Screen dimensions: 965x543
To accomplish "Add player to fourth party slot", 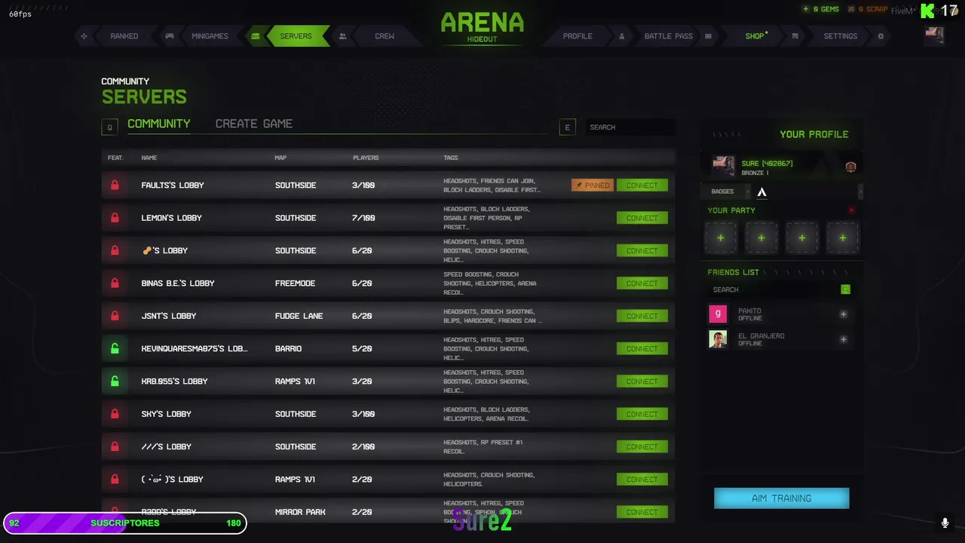I will 842,238.
